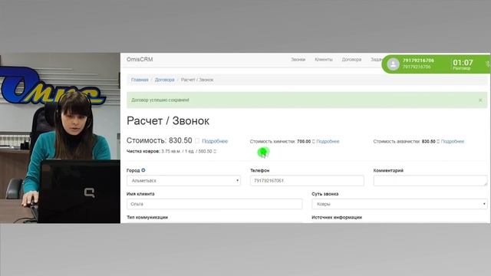Click the Договор успешно сохранен message text

click(160, 100)
